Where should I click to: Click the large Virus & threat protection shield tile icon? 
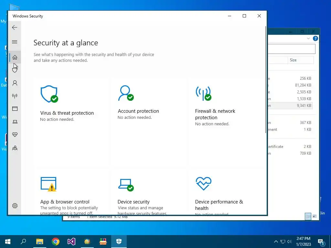[x=49, y=94]
